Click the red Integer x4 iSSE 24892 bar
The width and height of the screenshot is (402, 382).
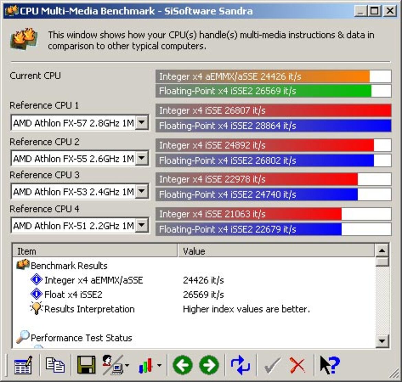click(273, 145)
